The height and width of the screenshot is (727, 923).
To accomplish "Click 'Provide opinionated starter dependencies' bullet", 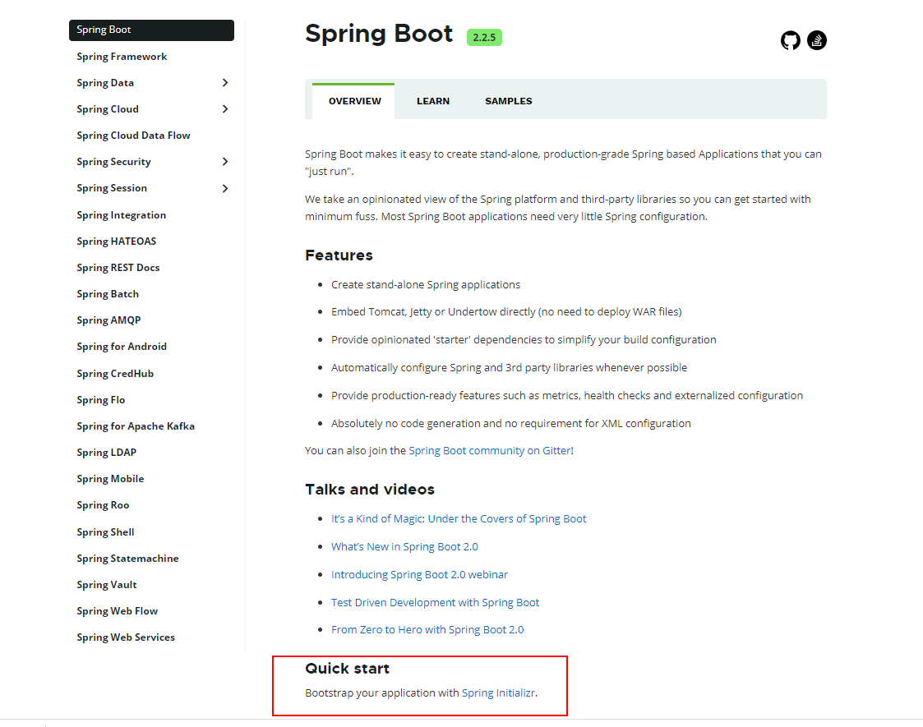I will pos(524,340).
